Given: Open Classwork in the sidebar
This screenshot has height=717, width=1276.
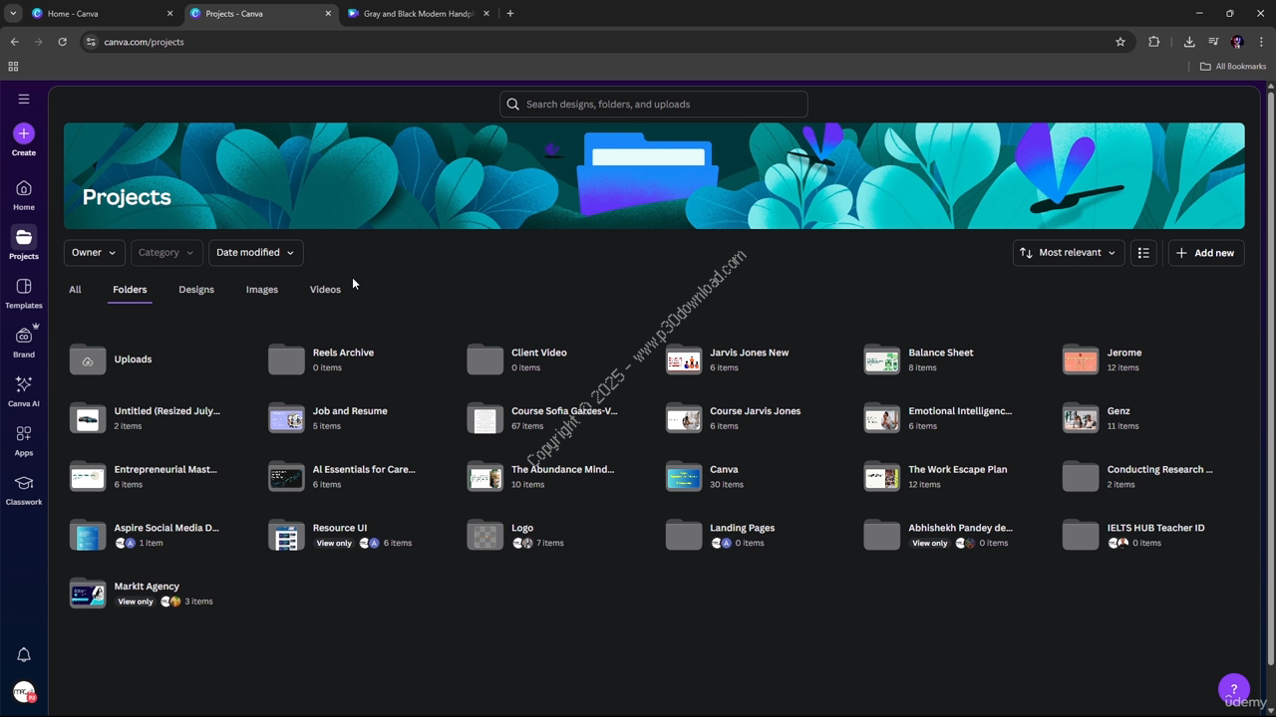Looking at the screenshot, I should [x=24, y=489].
